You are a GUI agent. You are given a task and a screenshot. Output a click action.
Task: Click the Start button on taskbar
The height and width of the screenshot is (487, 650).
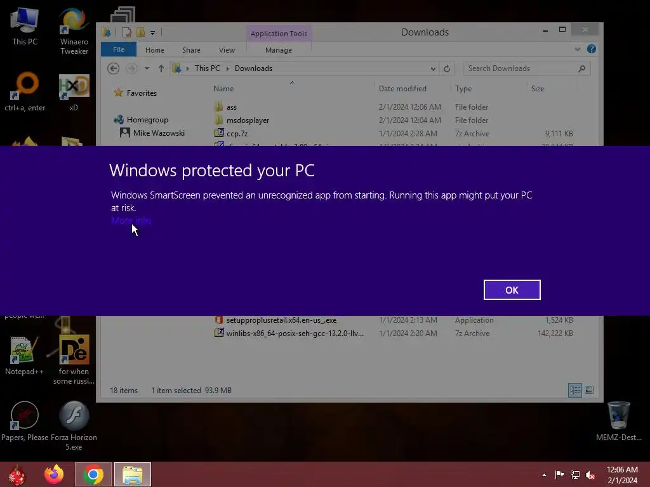coord(17,474)
